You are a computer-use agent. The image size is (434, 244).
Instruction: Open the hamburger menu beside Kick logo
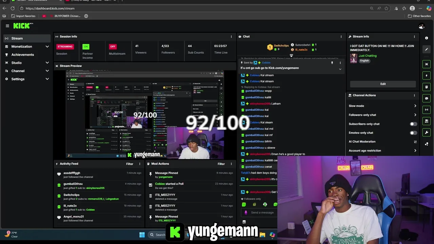point(7,26)
